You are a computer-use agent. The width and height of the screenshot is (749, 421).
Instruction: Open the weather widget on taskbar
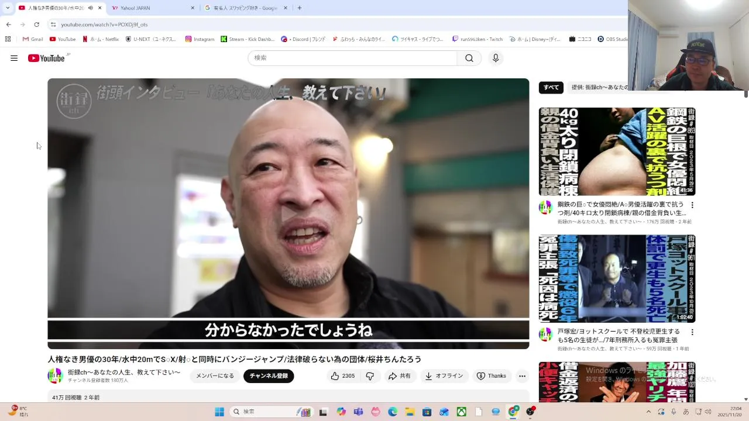(18, 412)
